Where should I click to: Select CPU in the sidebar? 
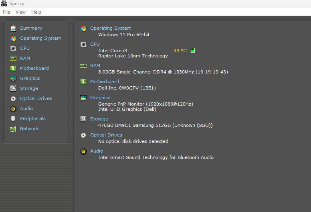coord(25,48)
